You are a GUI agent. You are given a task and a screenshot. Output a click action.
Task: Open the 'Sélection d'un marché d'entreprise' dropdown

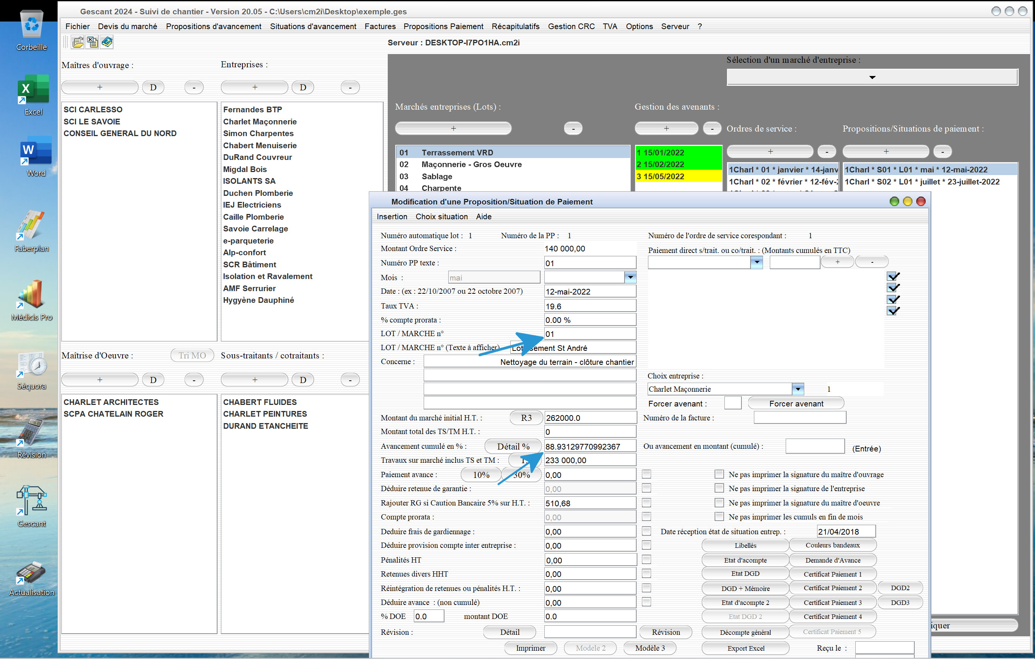click(x=872, y=78)
